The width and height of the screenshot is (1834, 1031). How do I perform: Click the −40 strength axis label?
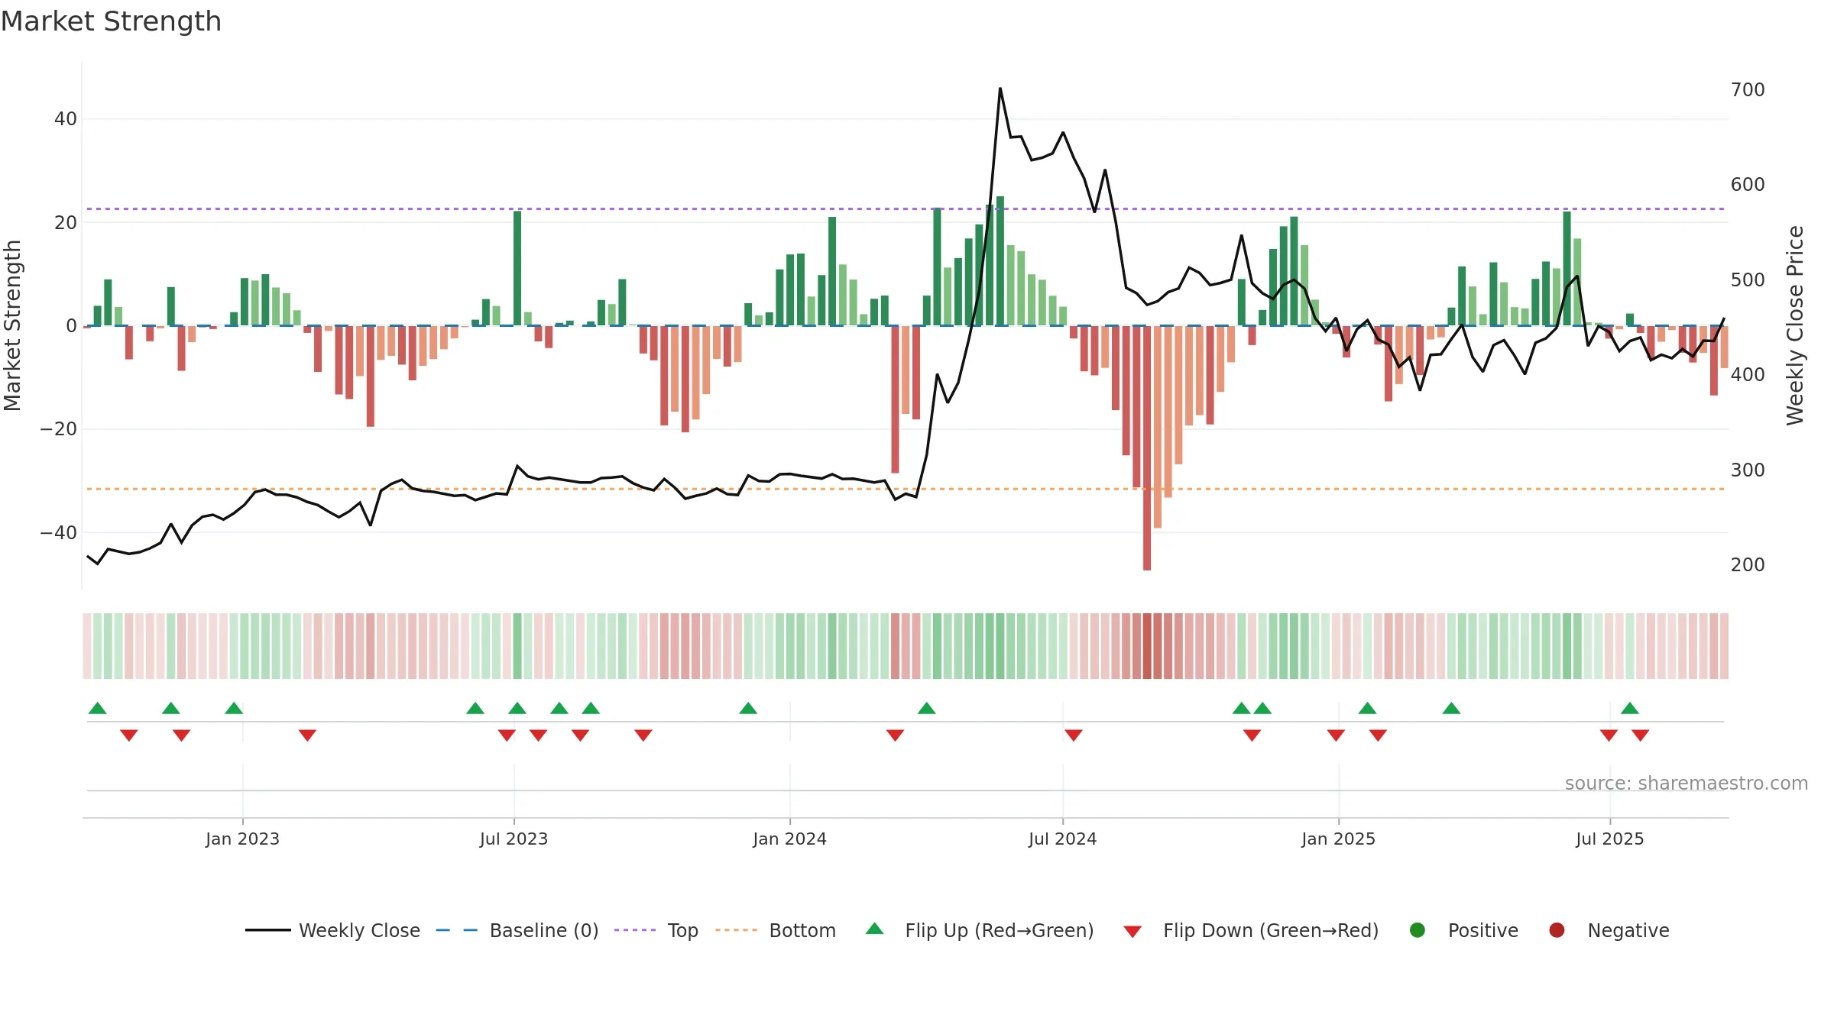58,533
